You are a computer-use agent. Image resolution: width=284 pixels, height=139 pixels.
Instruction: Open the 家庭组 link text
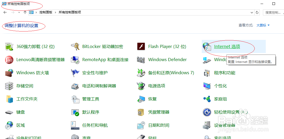pyautogui.click(x=220, y=99)
